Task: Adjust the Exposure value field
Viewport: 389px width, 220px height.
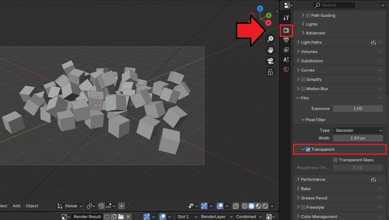Action: click(358, 109)
